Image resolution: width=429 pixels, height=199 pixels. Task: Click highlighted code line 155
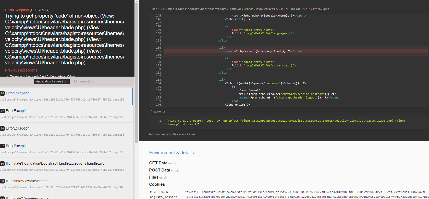point(296,51)
